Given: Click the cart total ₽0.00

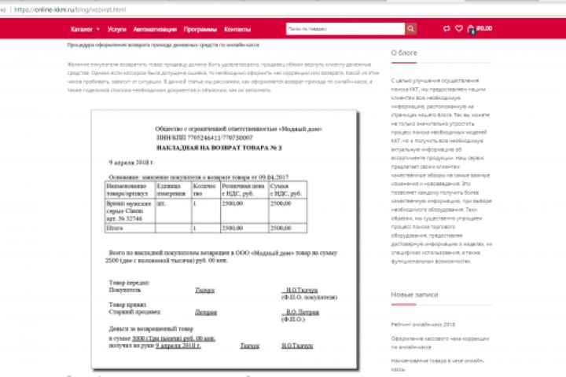Looking at the screenshot, I should (484, 28).
